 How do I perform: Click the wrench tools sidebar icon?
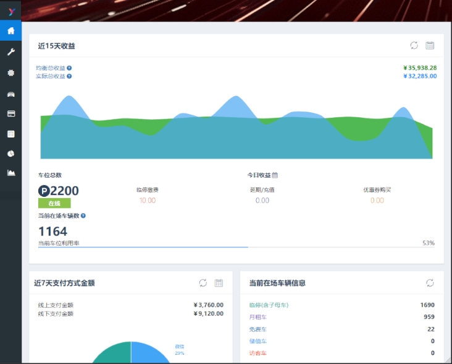[10, 52]
